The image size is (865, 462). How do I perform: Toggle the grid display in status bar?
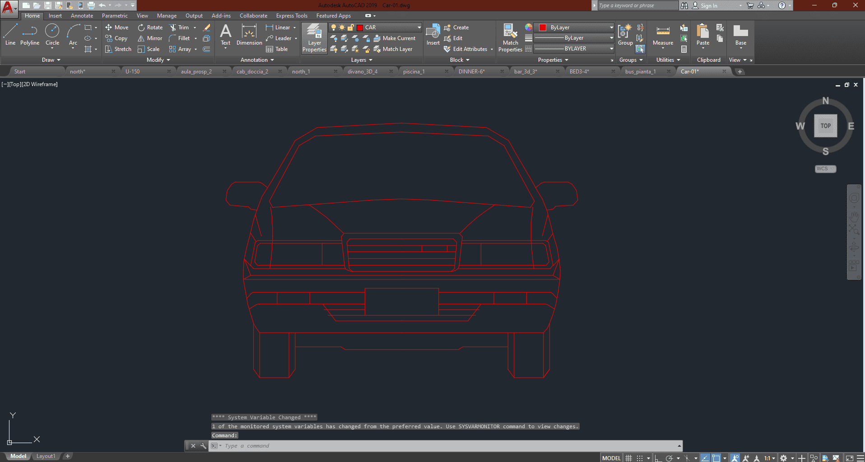[628, 458]
